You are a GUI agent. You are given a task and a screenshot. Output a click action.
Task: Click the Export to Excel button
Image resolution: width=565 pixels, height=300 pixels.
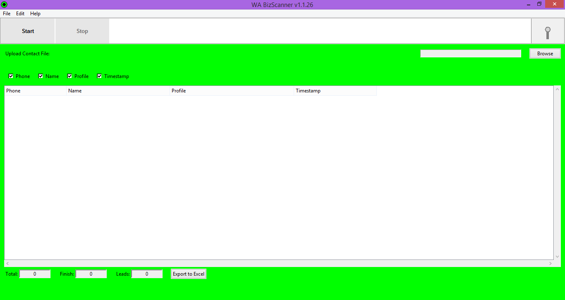pos(189,274)
